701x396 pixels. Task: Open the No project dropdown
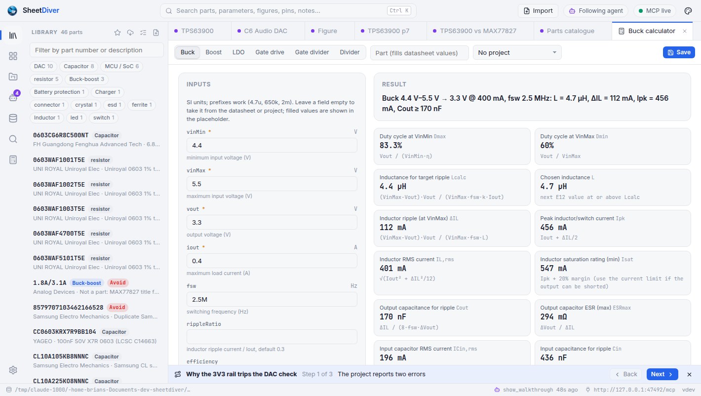[517, 52]
